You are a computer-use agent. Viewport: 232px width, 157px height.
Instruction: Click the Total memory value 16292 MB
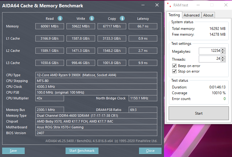pos(217,29)
